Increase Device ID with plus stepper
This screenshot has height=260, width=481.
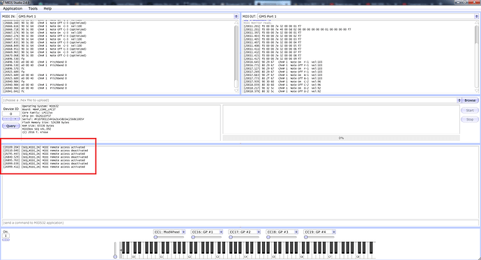[x=15, y=119]
